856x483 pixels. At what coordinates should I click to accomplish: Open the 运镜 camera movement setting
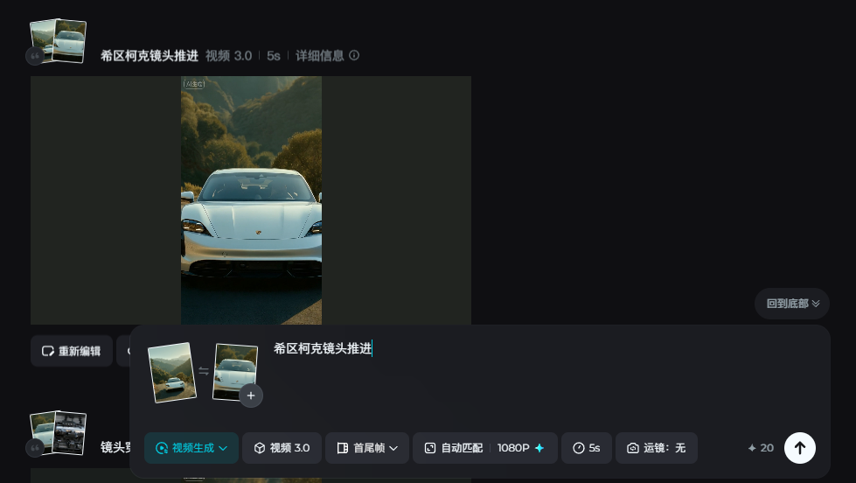coord(656,448)
